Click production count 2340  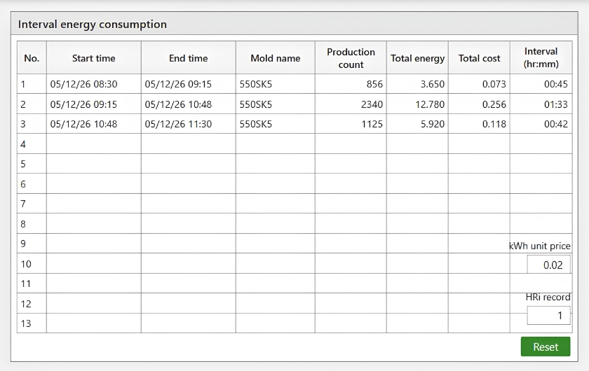(372, 104)
